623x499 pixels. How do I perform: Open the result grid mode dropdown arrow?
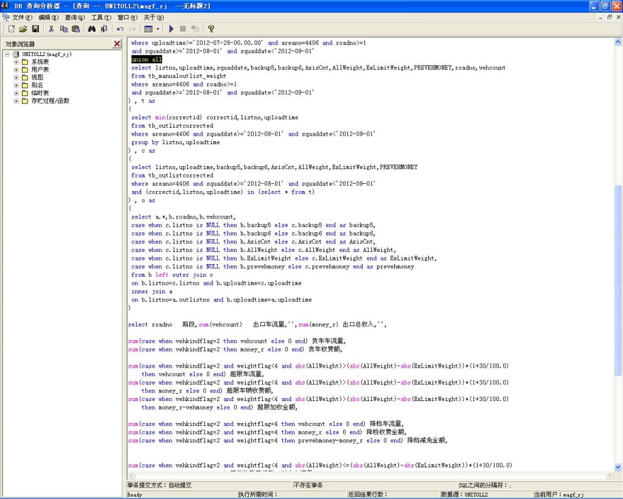158,29
